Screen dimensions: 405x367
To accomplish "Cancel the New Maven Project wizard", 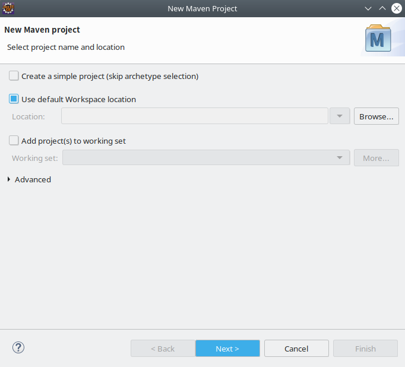I will pos(296,349).
